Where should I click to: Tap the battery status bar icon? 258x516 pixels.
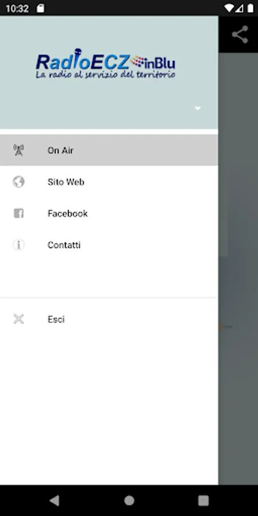coord(251,8)
